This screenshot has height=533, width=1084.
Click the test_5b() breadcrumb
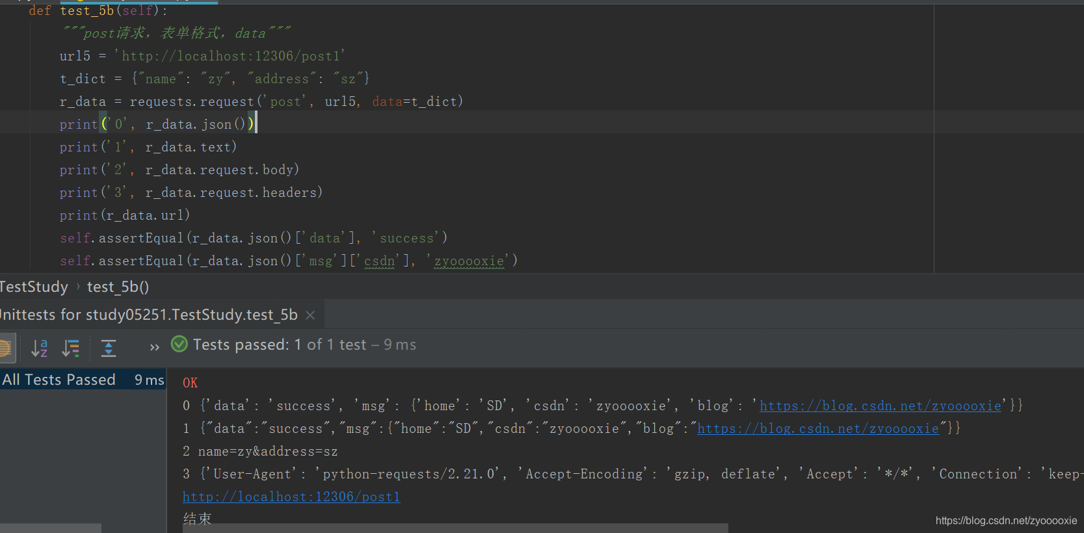[118, 287]
